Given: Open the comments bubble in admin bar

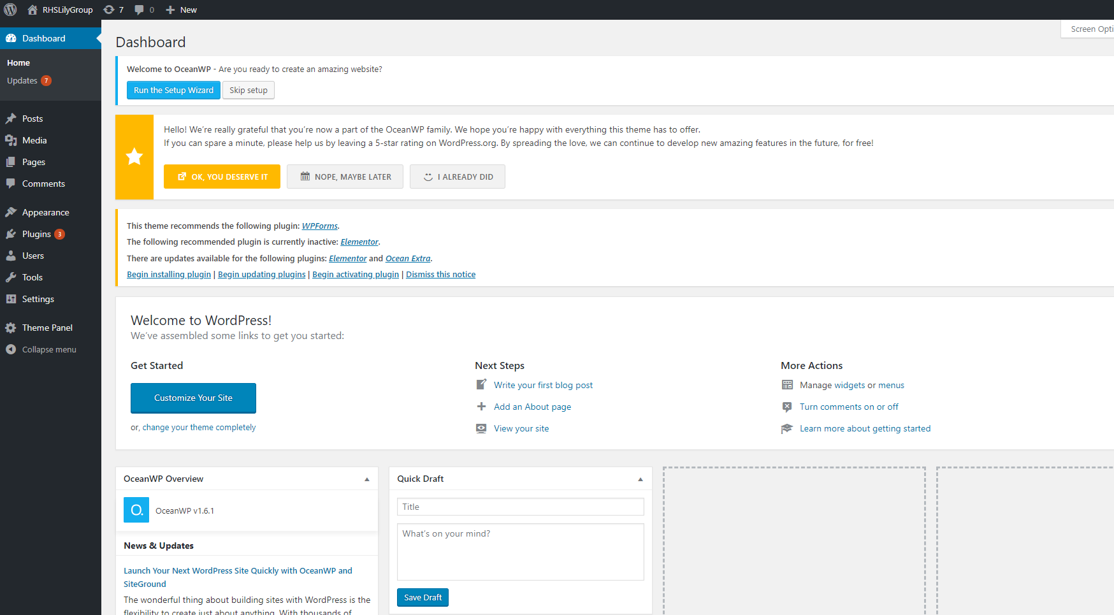Looking at the screenshot, I should pyautogui.click(x=139, y=10).
